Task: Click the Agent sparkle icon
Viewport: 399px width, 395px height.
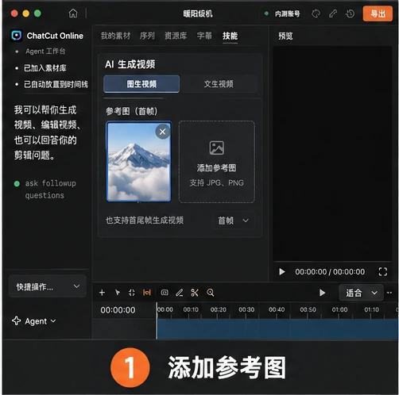Action: click(x=17, y=320)
